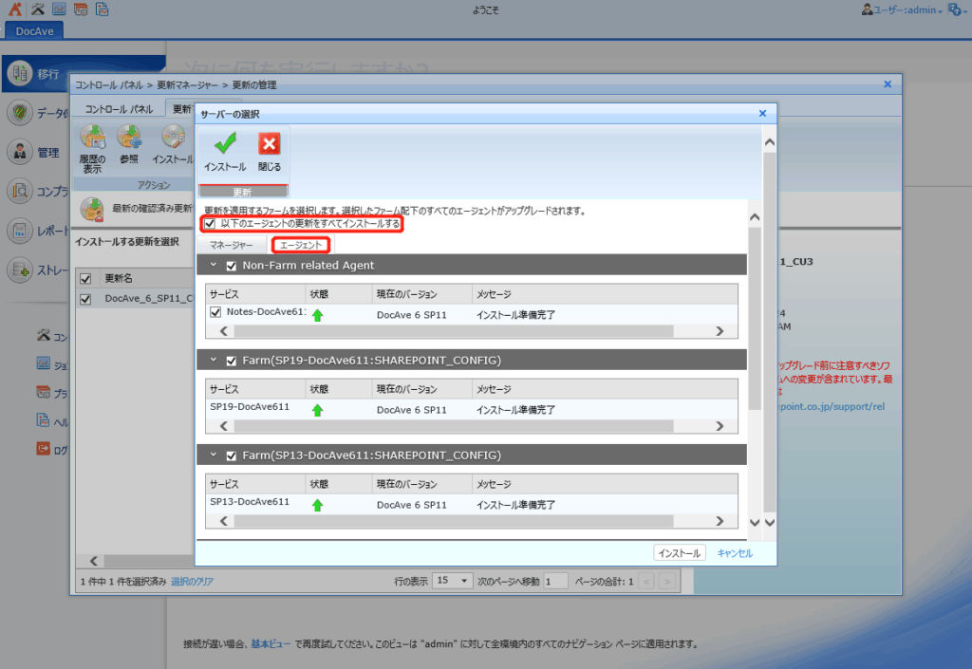This screenshot has height=669, width=972.
Task: Open the ストレージ storage module icon
Action: (x=20, y=270)
